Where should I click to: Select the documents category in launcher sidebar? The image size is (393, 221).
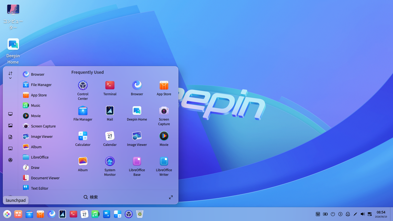pos(10,137)
